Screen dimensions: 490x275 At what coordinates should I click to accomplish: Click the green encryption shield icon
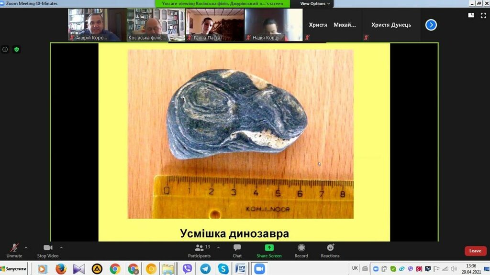(17, 49)
